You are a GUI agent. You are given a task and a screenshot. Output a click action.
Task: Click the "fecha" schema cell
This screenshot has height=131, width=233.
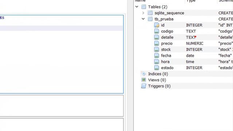225,56
